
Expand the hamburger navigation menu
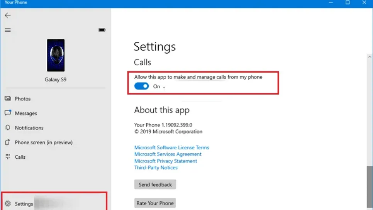(8, 30)
